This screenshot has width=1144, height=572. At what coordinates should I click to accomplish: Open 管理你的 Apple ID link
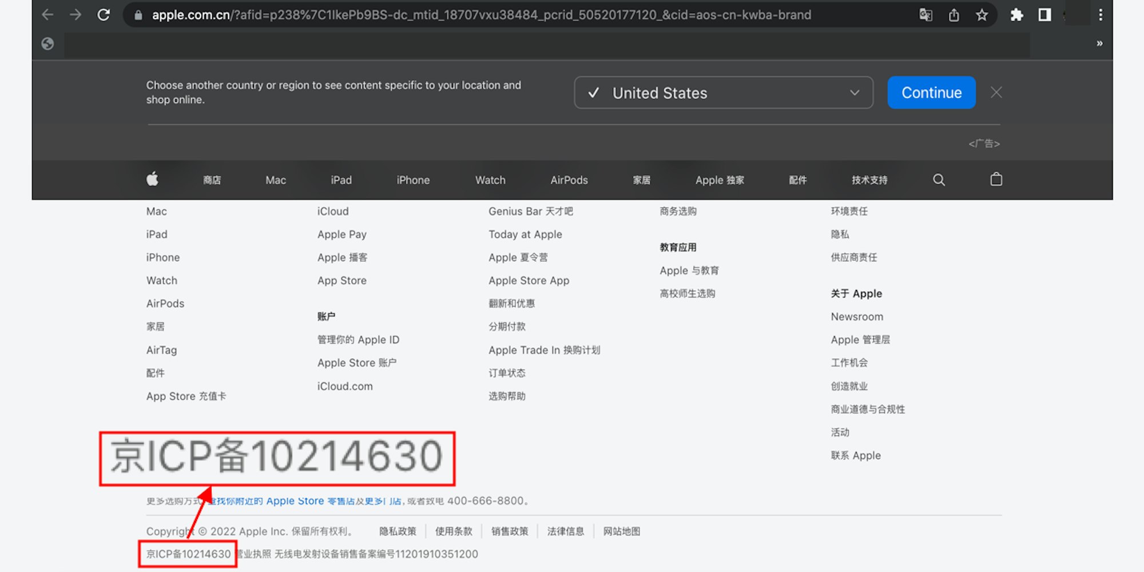(x=359, y=340)
